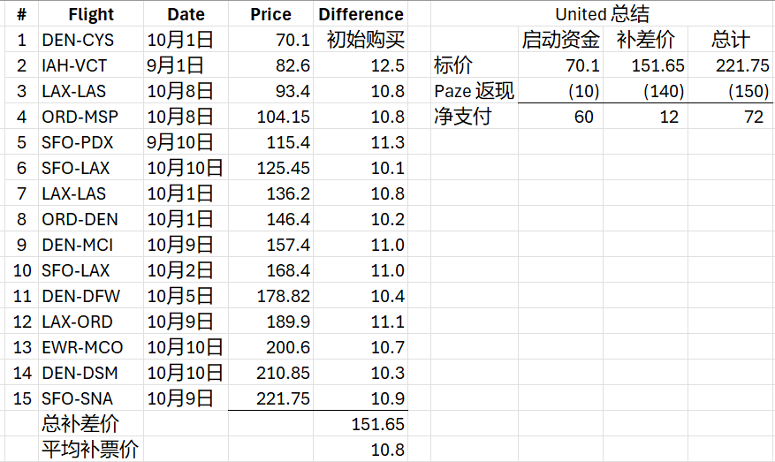The height and width of the screenshot is (462, 775).
Task: Select the DEN-CYS flight cell
Action: (x=91, y=40)
